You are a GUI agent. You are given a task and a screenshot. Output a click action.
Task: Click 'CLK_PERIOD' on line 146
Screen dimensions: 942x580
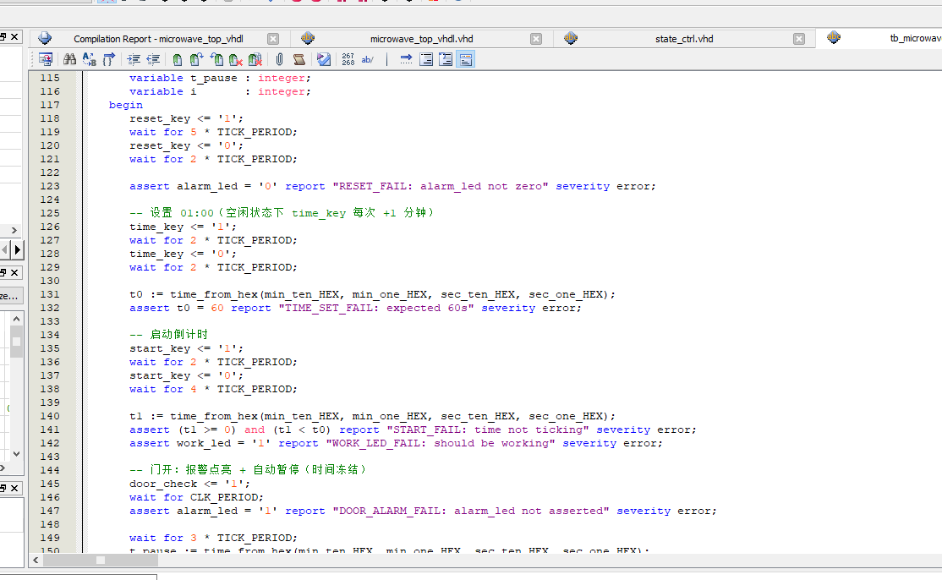pyautogui.click(x=225, y=497)
